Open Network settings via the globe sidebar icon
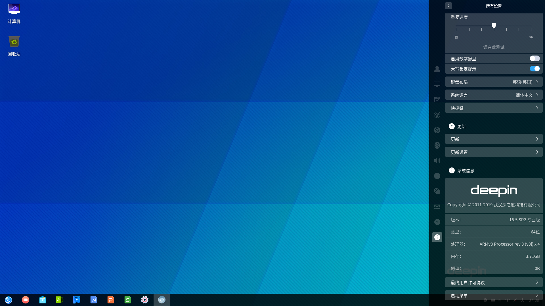Screen dimensions: 545x306 click(x=437, y=130)
